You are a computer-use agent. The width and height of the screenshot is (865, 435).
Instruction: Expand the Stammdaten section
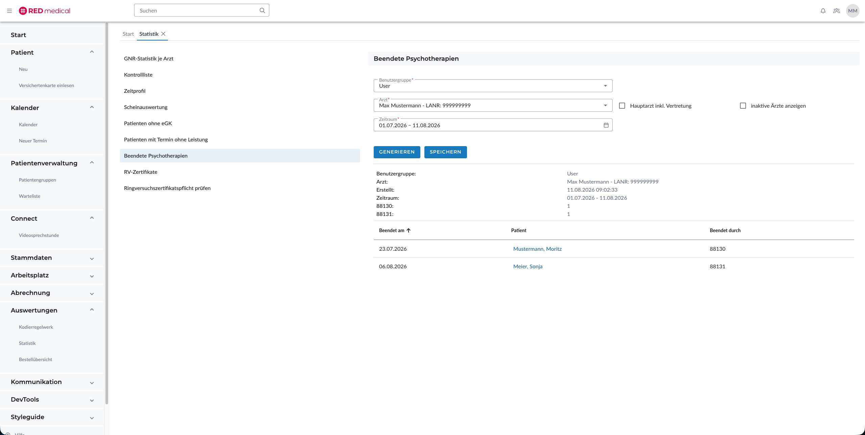tap(92, 259)
